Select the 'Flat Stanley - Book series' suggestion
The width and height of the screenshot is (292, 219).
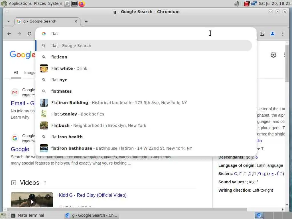tap(144, 114)
